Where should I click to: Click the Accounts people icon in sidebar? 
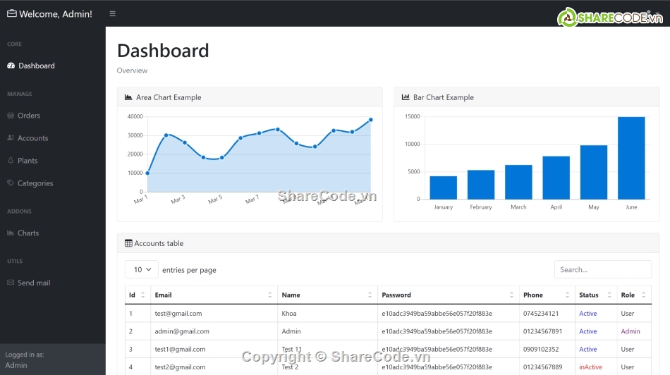coord(11,138)
